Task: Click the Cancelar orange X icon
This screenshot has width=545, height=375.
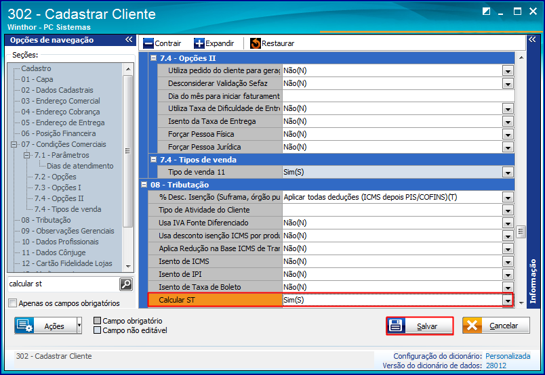Action: pos(472,326)
